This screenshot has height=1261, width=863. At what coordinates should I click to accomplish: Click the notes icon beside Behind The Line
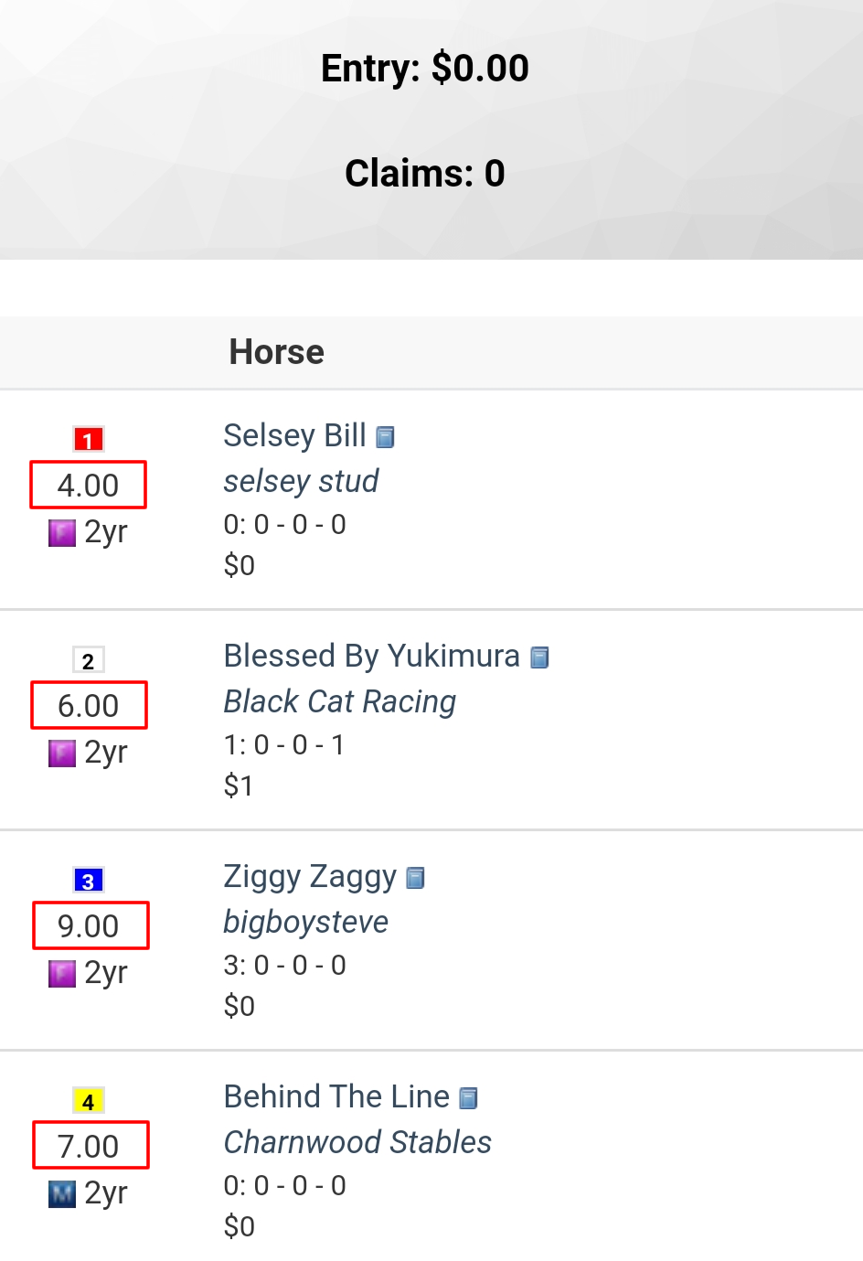click(x=468, y=1099)
